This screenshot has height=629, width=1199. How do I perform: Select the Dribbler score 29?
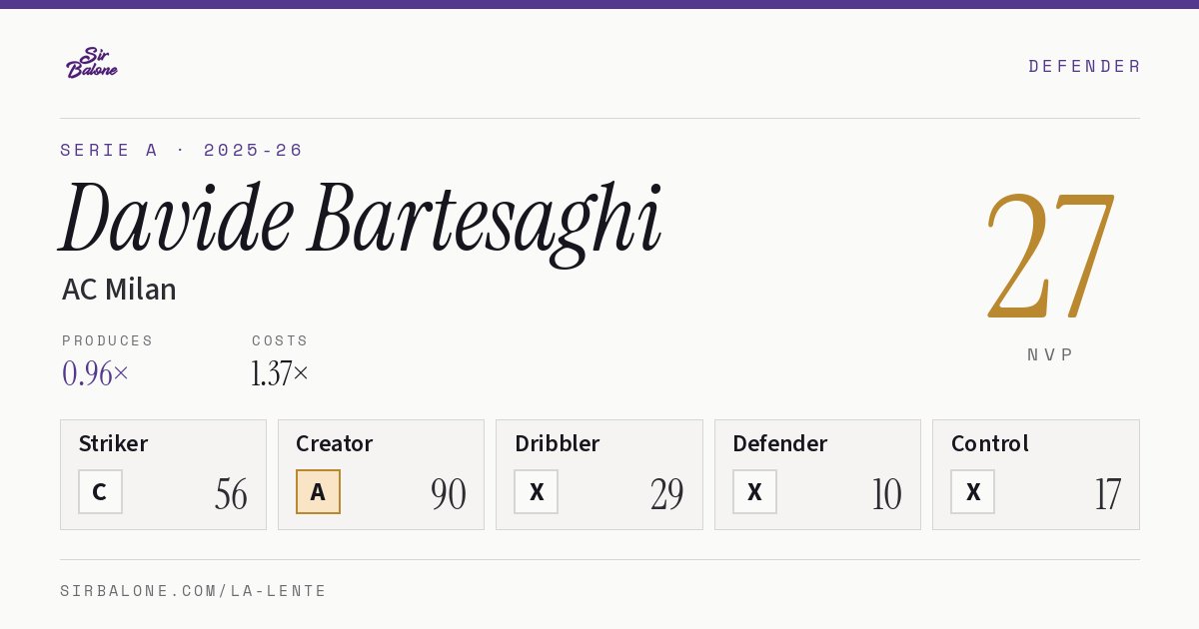pos(666,494)
